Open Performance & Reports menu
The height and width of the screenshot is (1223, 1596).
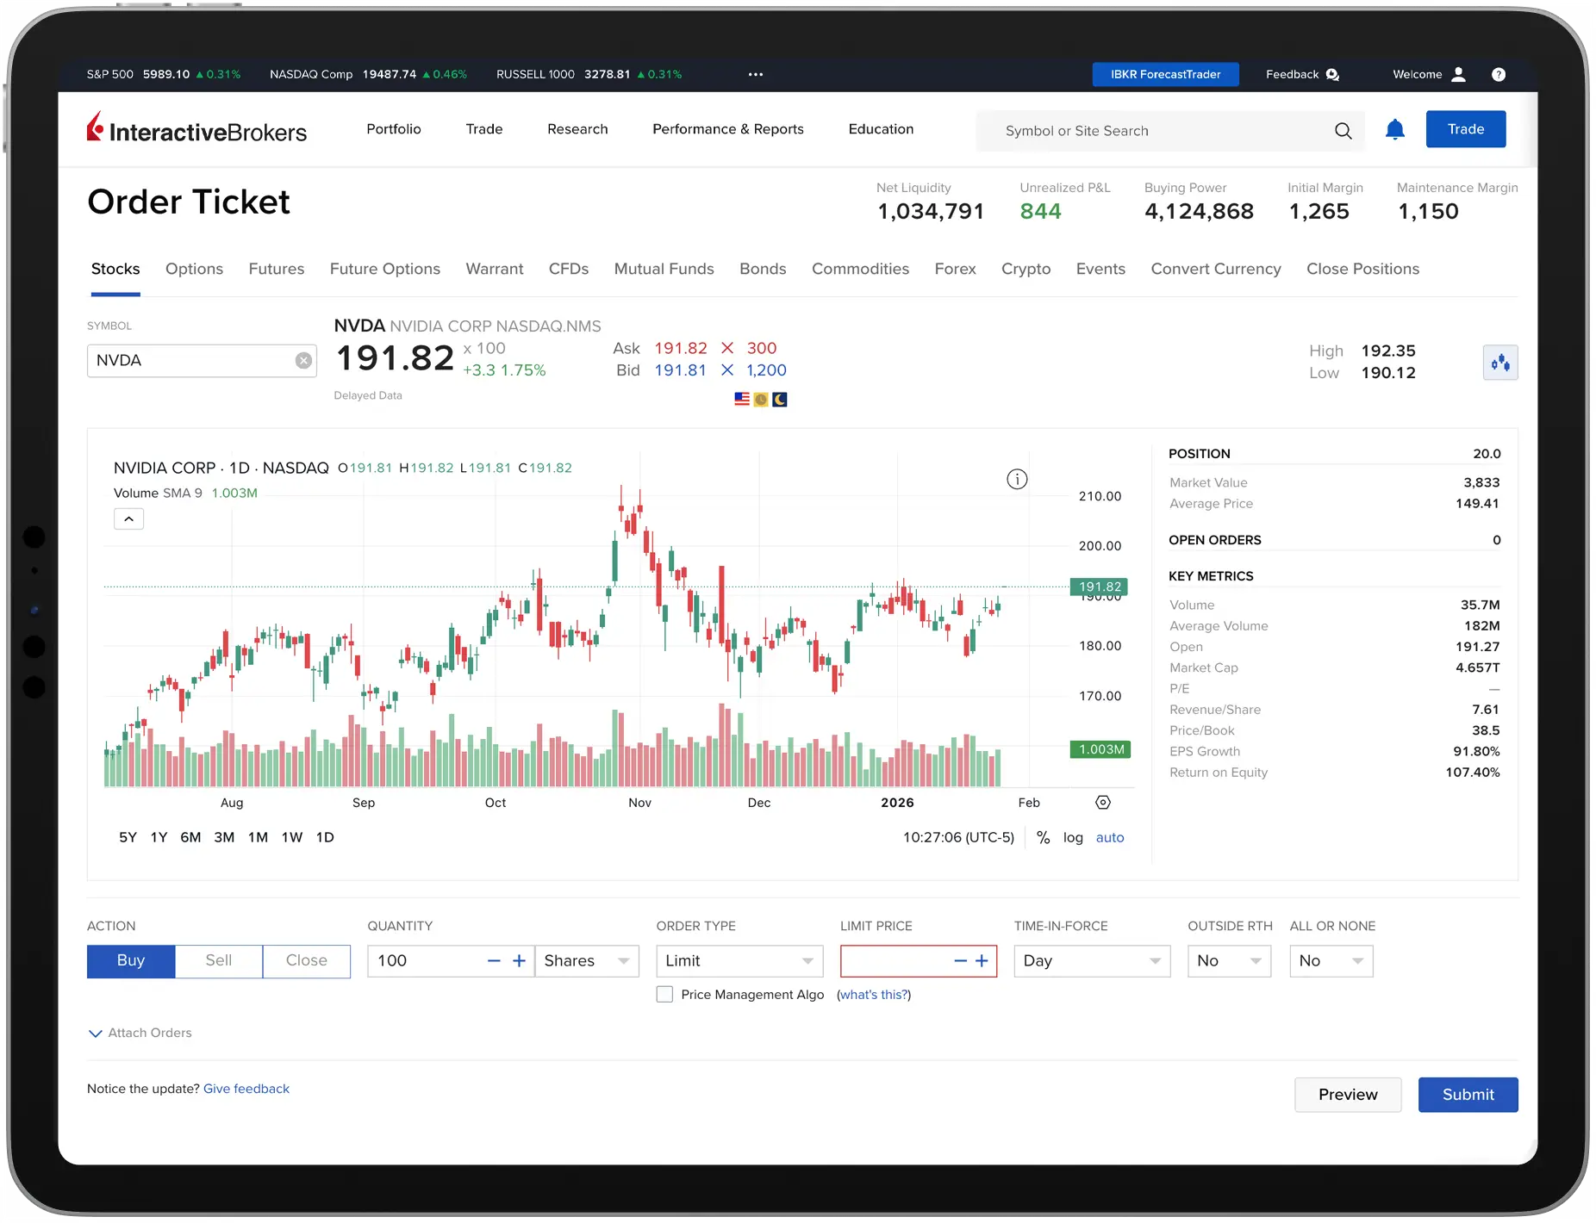click(728, 129)
